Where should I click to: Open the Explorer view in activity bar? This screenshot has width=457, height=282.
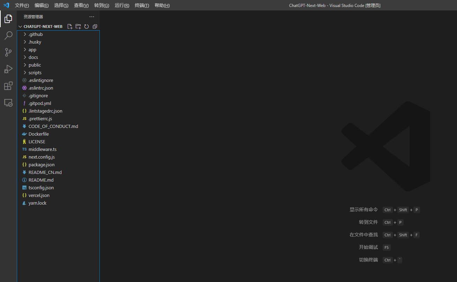point(8,19)
